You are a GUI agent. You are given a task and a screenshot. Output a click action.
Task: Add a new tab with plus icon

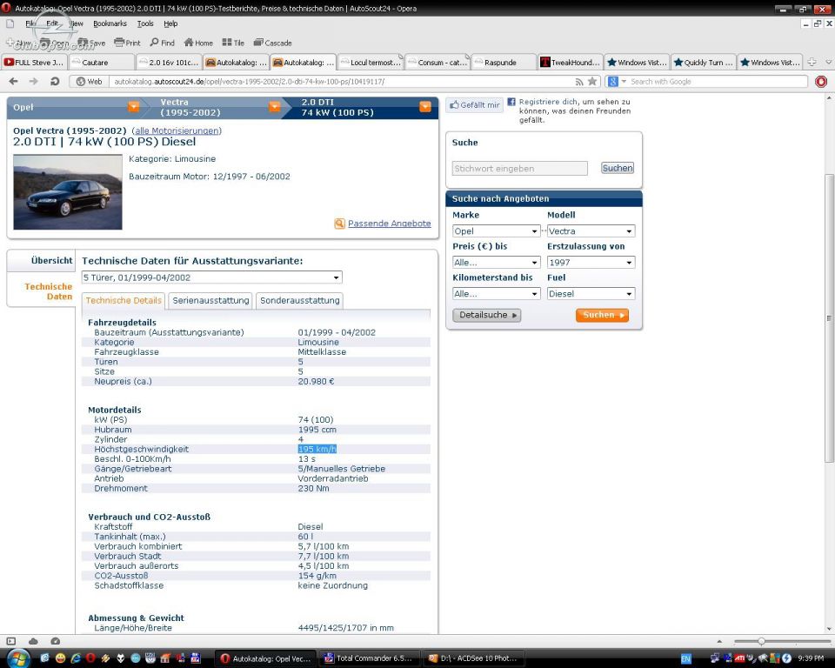pos(812,62)
